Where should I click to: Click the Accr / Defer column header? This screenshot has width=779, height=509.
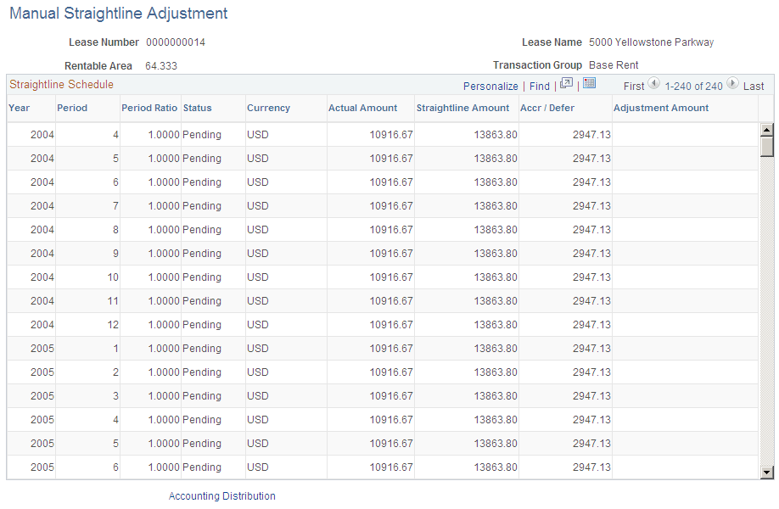pyautogui.click(x=546, y=108)
